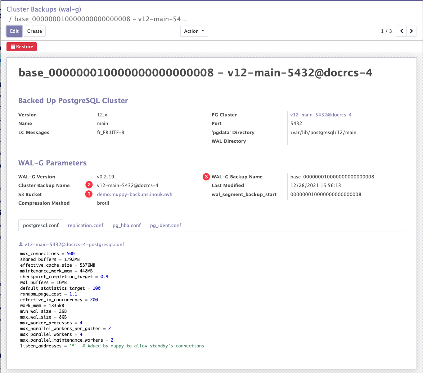The width and height of the screenshot is (423, 373).
Task: Click the previous record arrow icon
Action: (401, 31)
